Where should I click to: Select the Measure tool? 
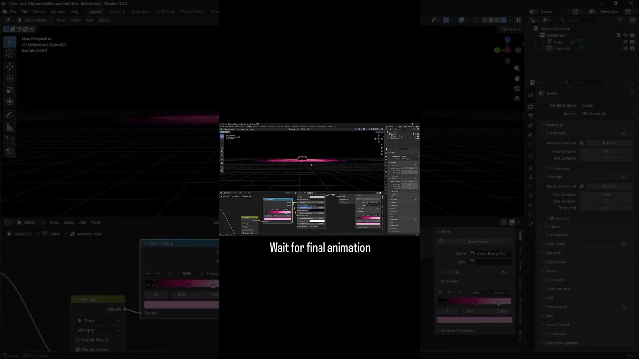10,127
